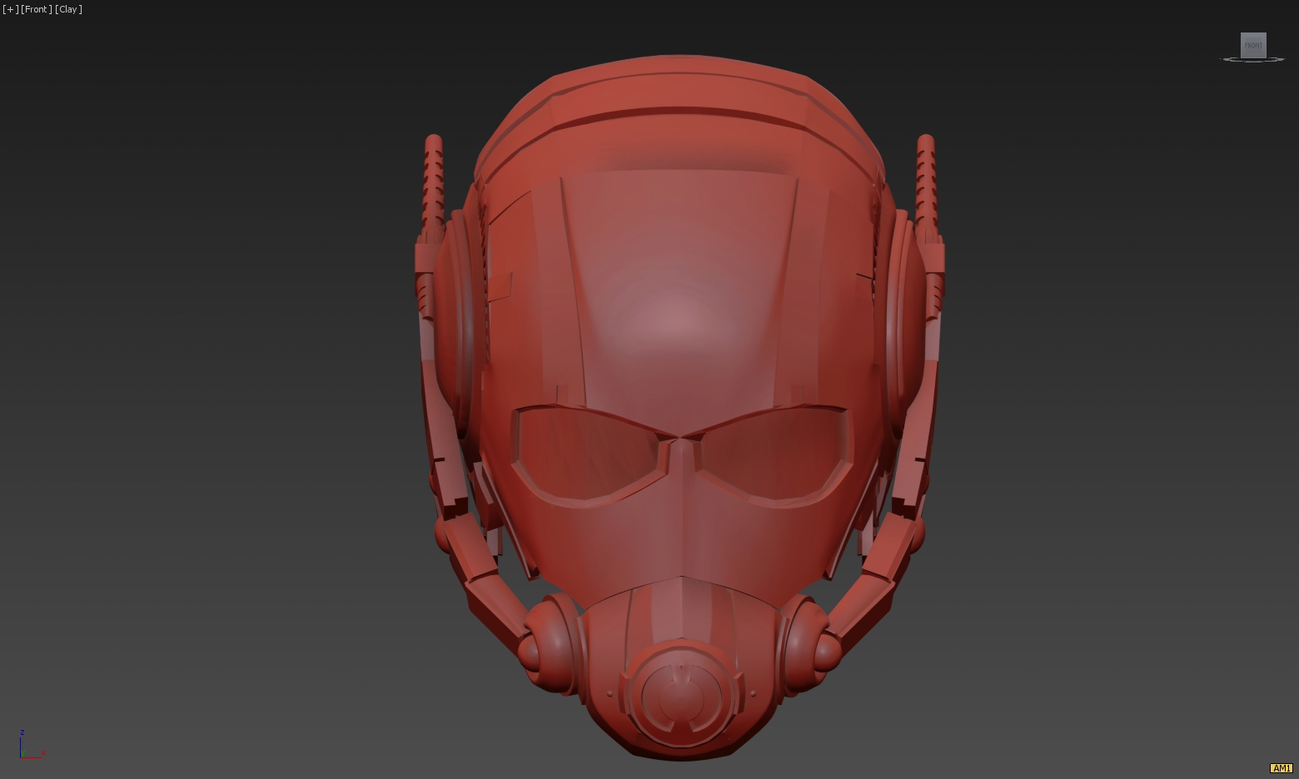The width and height of the screenshot is (1299, 779).
Task: Click the yellow AM1 label
Action: (x=1281, y=768)
